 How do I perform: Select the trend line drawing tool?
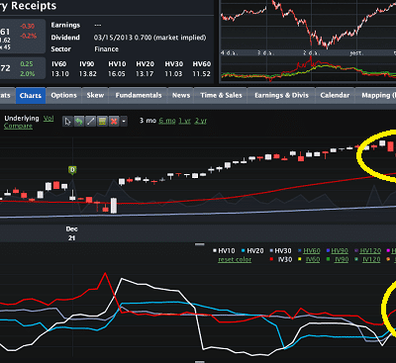(90, 122)
